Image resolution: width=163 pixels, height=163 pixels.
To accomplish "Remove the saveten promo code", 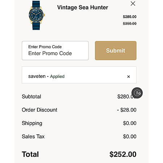I will point(129,76).
